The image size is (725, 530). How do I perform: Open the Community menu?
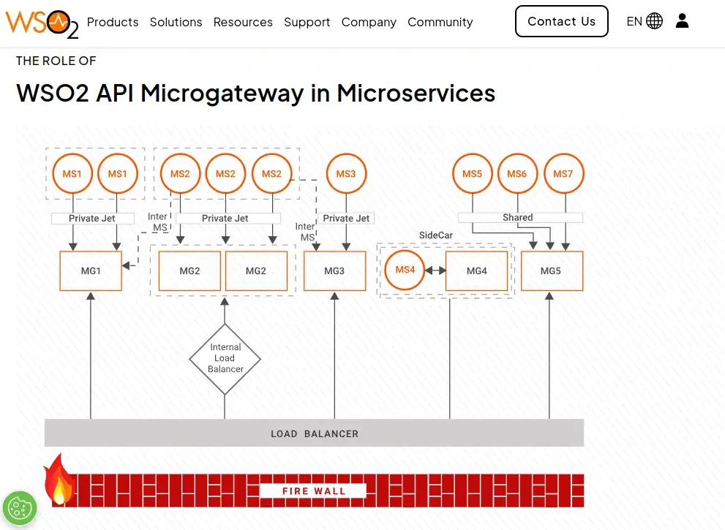pyautogui.click(x=440, y=22)
